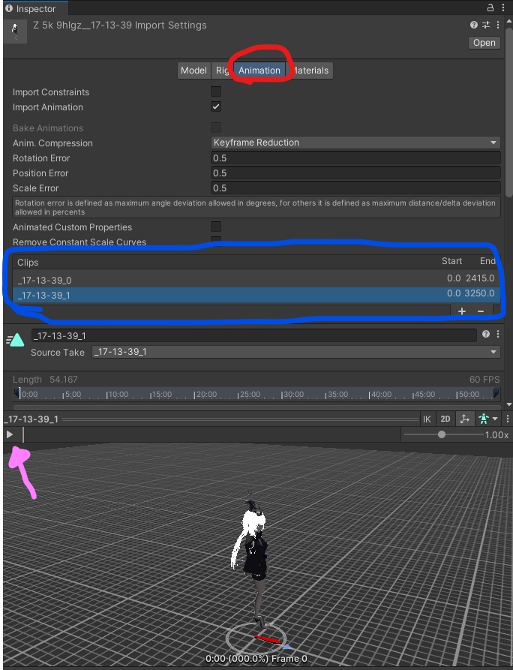Click the Rotation Error value field
Screen dimensions: 513x670
click(355, 158)
